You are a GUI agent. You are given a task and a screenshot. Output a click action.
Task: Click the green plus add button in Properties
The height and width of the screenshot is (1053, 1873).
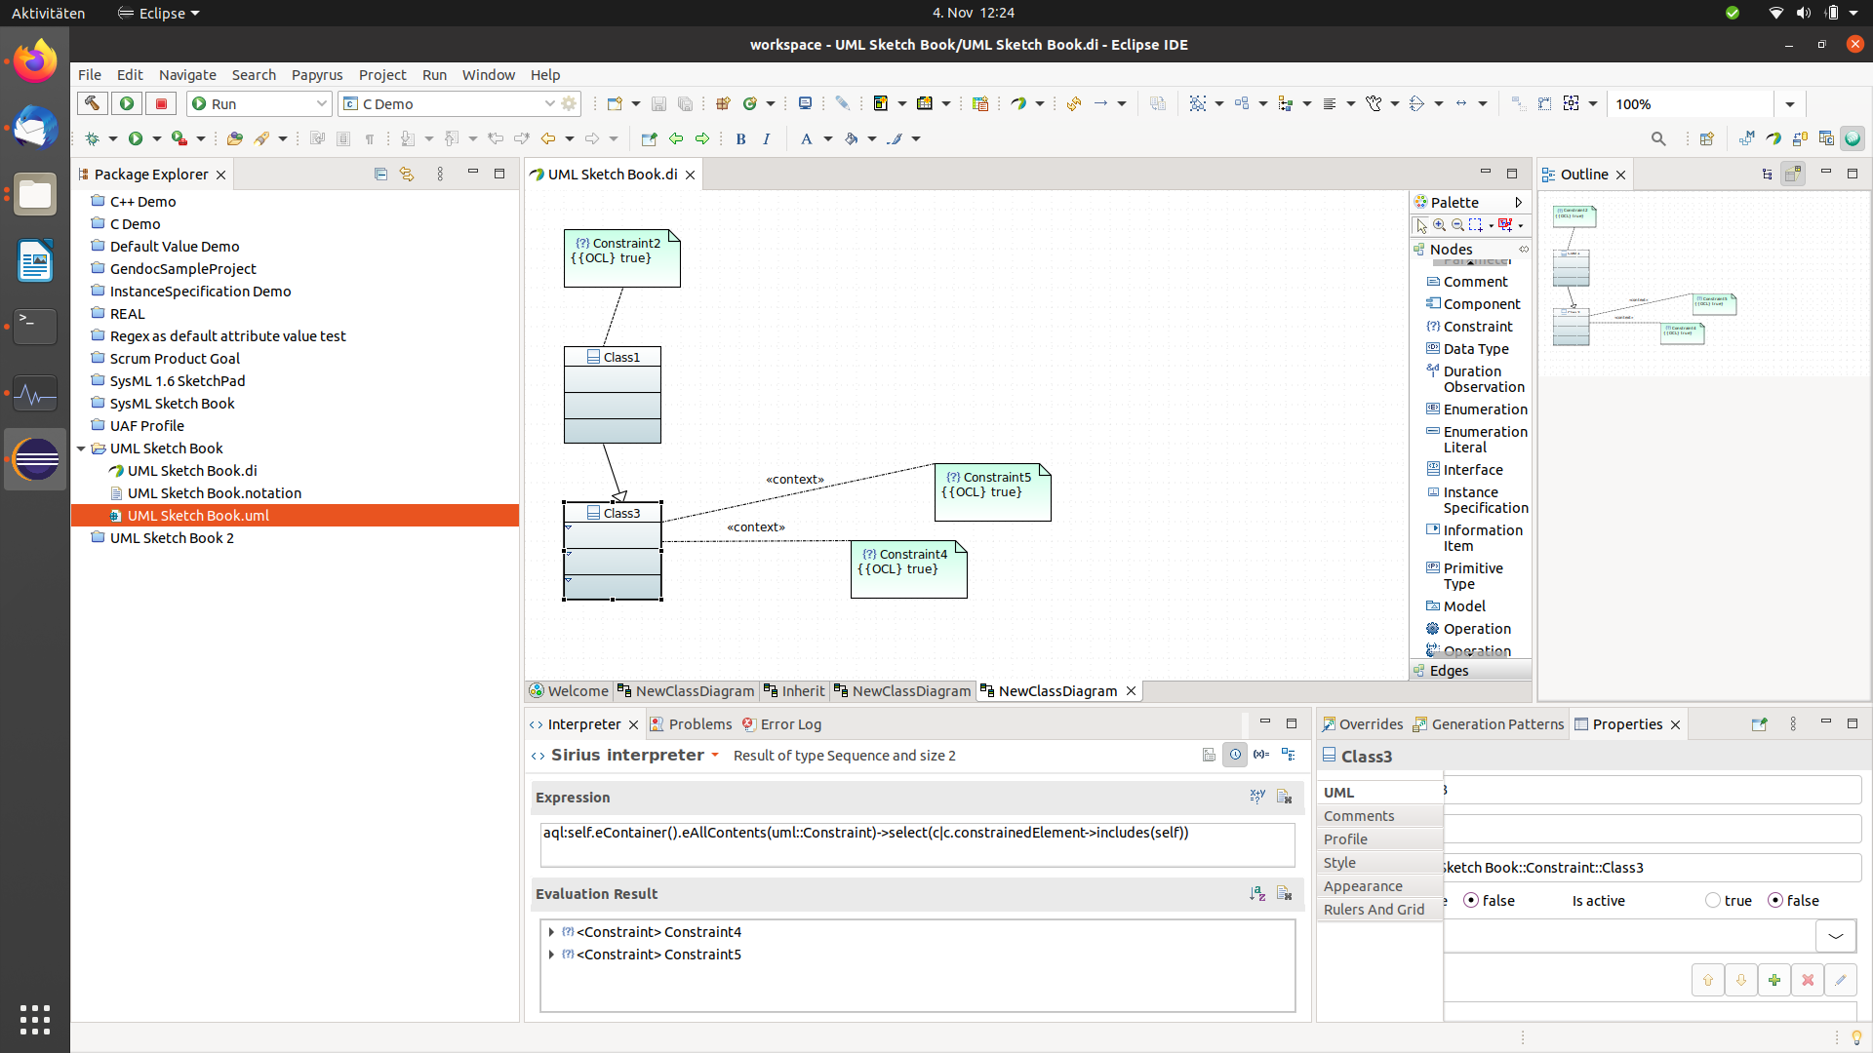[1774, 980]
